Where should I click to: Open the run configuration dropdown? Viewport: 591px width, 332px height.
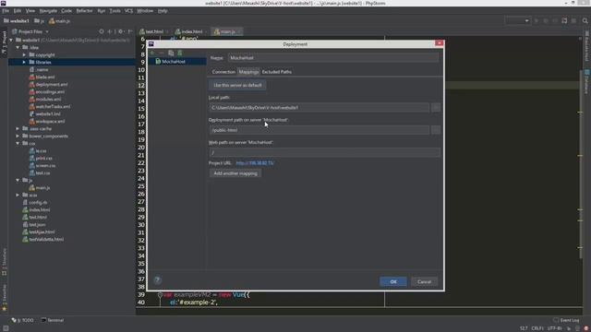(x=517, y=20)
